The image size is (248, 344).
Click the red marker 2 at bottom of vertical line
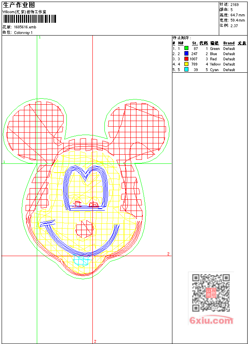click(95, 341)
